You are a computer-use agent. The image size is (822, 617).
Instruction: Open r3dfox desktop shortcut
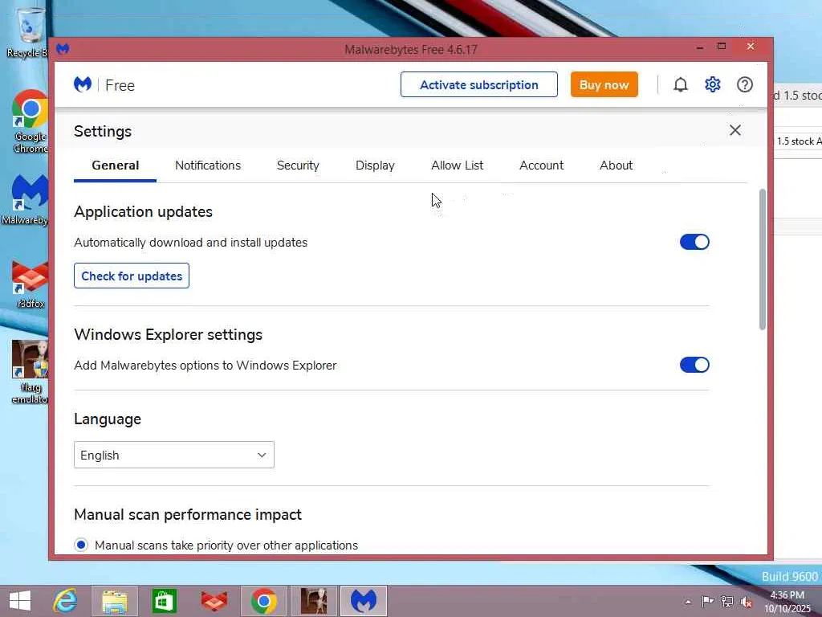(30, 284)
